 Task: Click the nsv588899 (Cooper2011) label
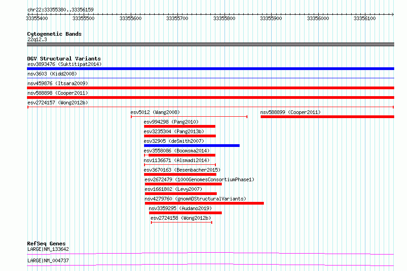pyautogui.click(x=290, y=112)
